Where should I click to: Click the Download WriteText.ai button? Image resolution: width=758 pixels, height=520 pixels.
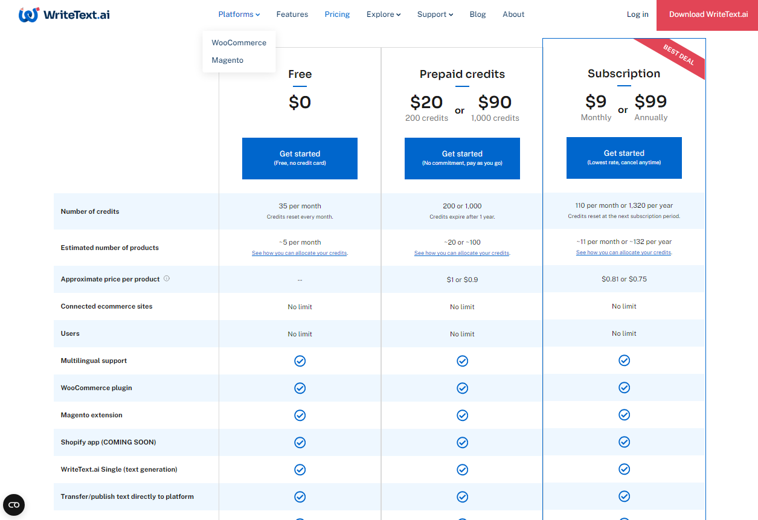click(708, 14)
